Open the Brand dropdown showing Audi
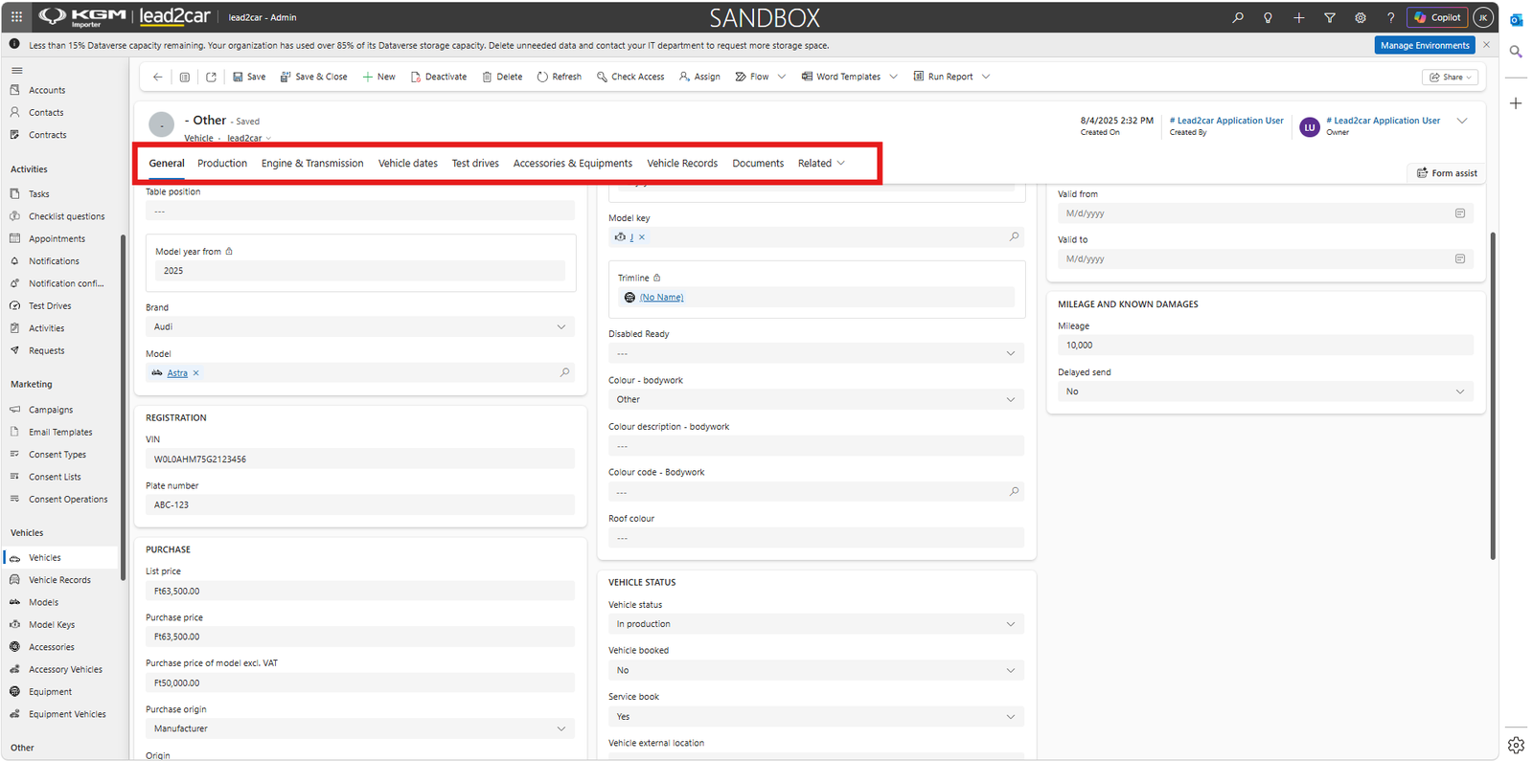The image size is (1533, 761). (x=360, y=327)
